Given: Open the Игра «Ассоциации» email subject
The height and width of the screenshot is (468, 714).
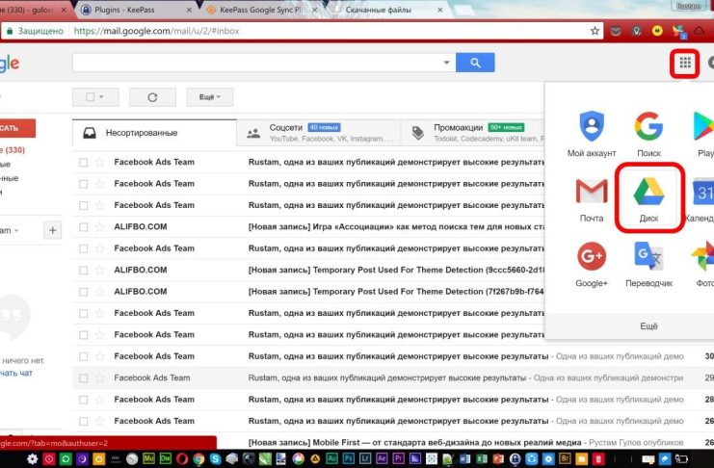Looking at the screenshot, I should (396, 226).
